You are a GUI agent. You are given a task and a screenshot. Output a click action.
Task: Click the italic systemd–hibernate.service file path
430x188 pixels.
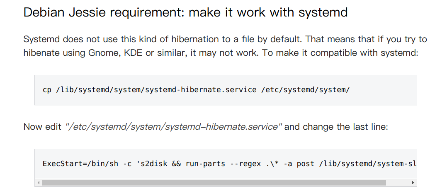tap(174, 127)
